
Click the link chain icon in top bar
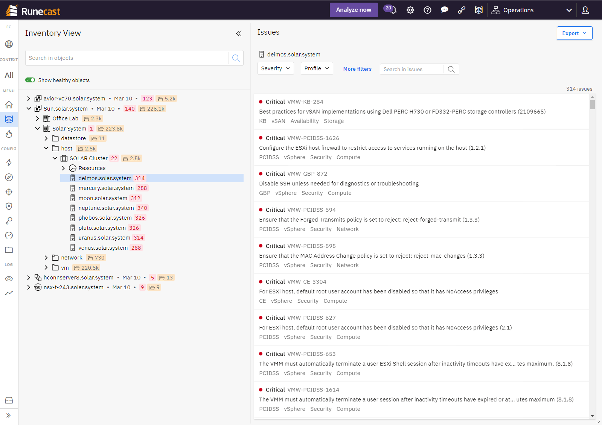(462, 10)
